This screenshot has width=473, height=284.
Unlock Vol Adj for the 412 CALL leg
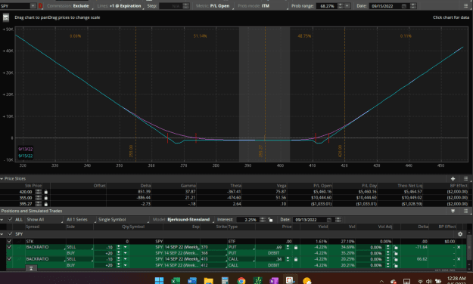[x=395, y=265]
